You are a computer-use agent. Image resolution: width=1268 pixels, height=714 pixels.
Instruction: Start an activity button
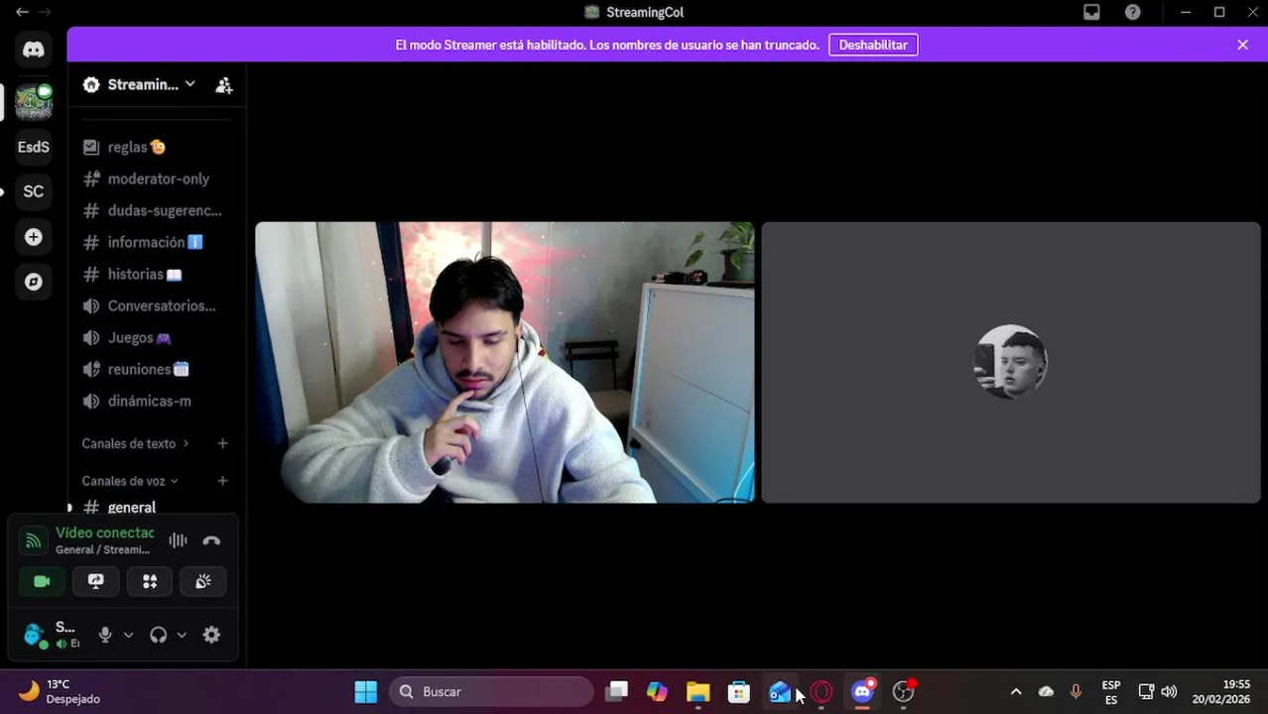(x=150, y=581)
